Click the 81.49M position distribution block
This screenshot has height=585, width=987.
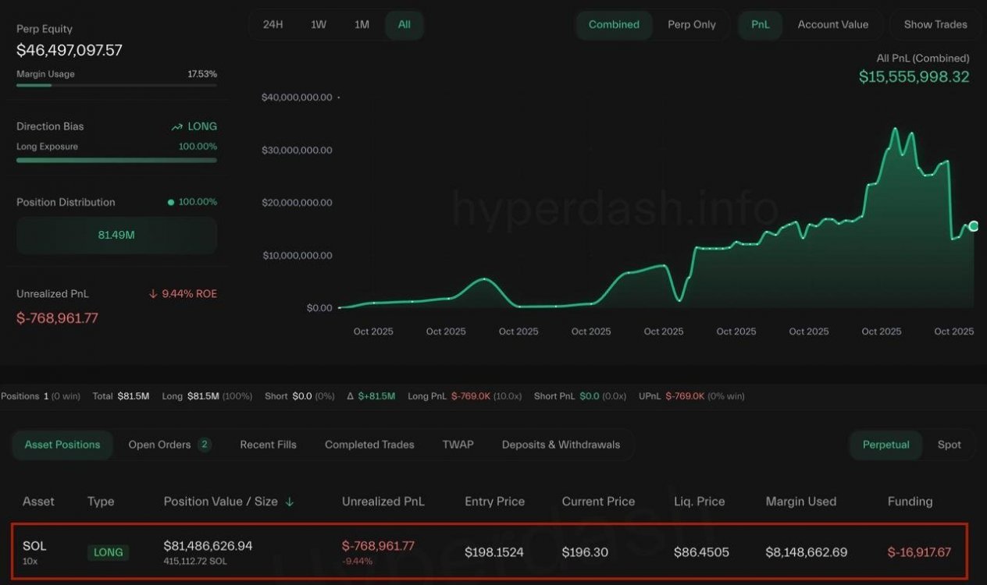(116, 235)
